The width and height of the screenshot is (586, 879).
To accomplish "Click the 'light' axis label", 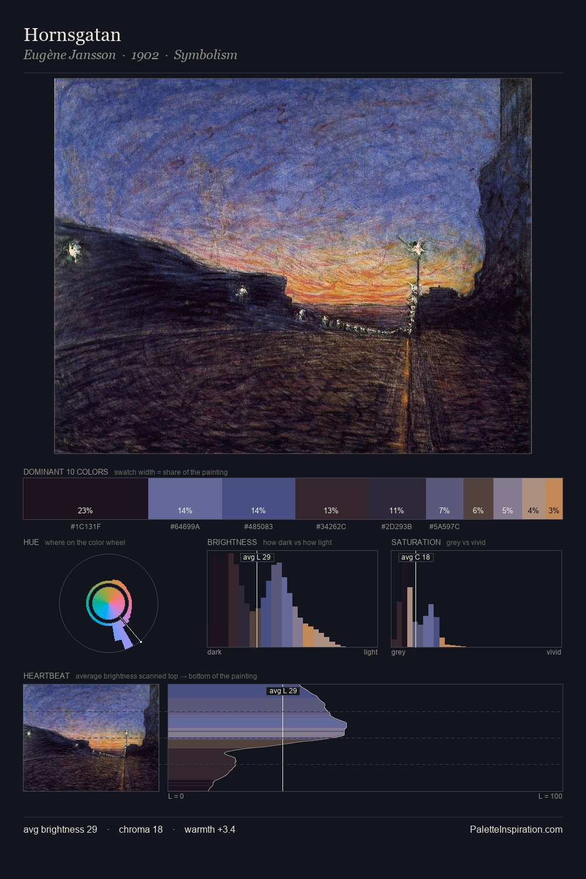I will (x=371, y=652).
